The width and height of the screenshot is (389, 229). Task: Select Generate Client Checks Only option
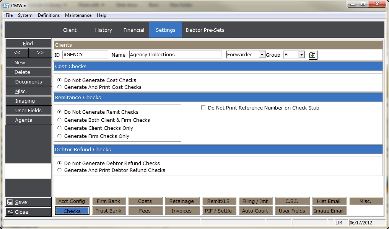60,128
